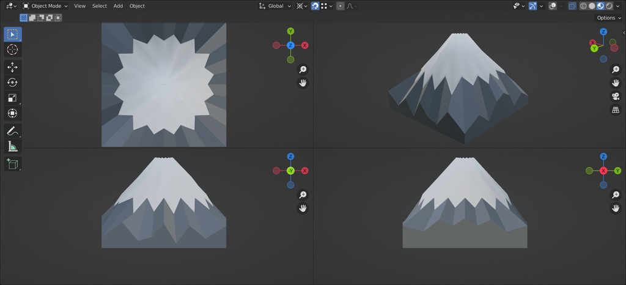Click red X axis in top-view gizmo
The image size is (626, 285).
pos(304,45)
